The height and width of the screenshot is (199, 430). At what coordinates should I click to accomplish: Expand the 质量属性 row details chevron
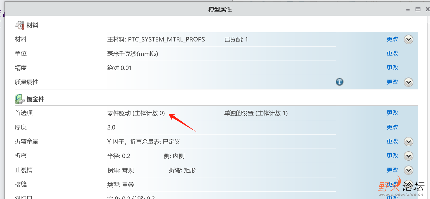tap(408, 82)
